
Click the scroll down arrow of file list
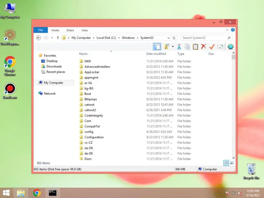(x=234, y=158)
